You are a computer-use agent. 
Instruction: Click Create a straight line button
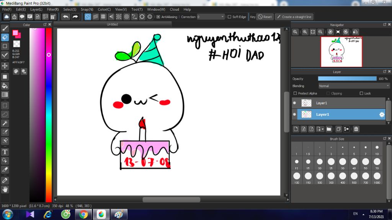pos(294,17)
